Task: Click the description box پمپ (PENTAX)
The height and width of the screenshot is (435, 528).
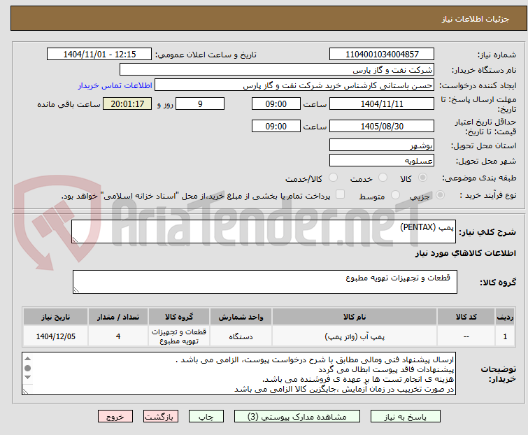Action: point(264,231)
